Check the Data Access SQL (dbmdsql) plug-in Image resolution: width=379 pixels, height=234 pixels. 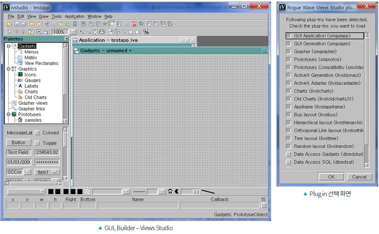pos(288,162)
